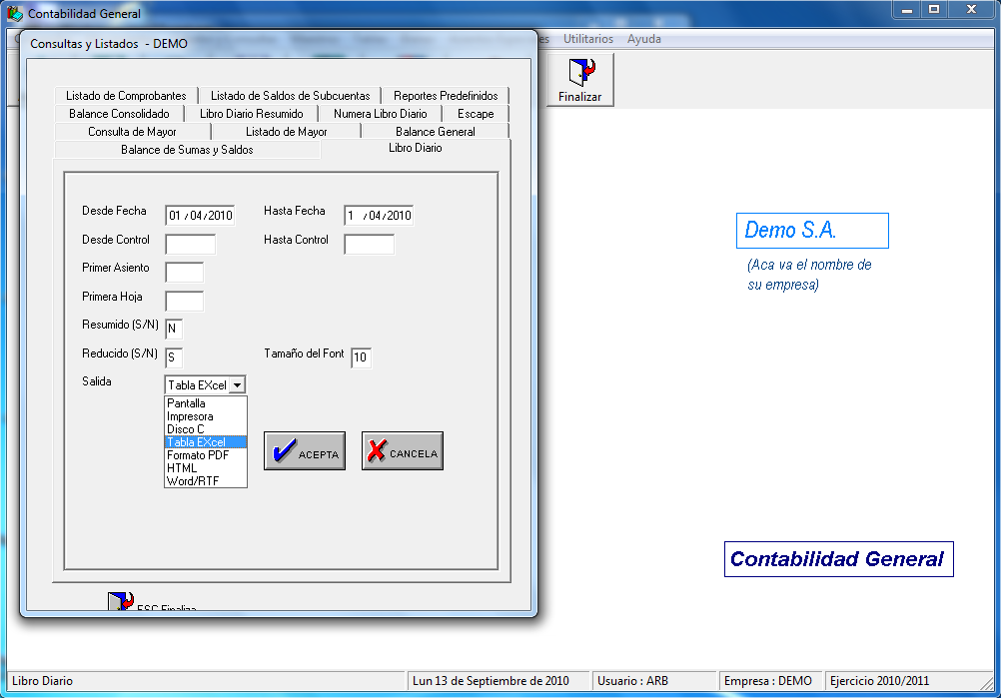This screenshot has width=1001, height=698.
Task: Click the Resumido (S/N) field
Action: click(173, 330)
